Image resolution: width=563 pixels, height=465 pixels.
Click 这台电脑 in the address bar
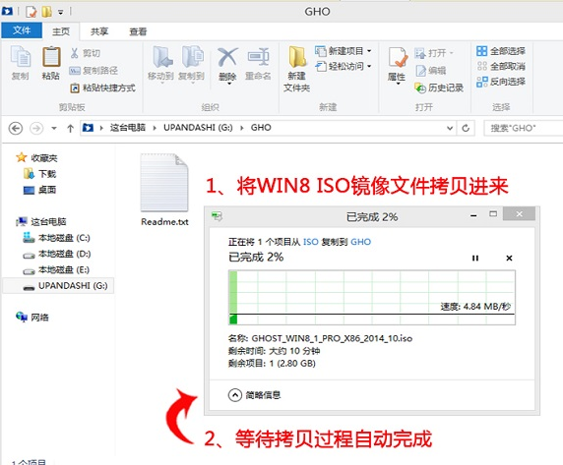(128, 128)
